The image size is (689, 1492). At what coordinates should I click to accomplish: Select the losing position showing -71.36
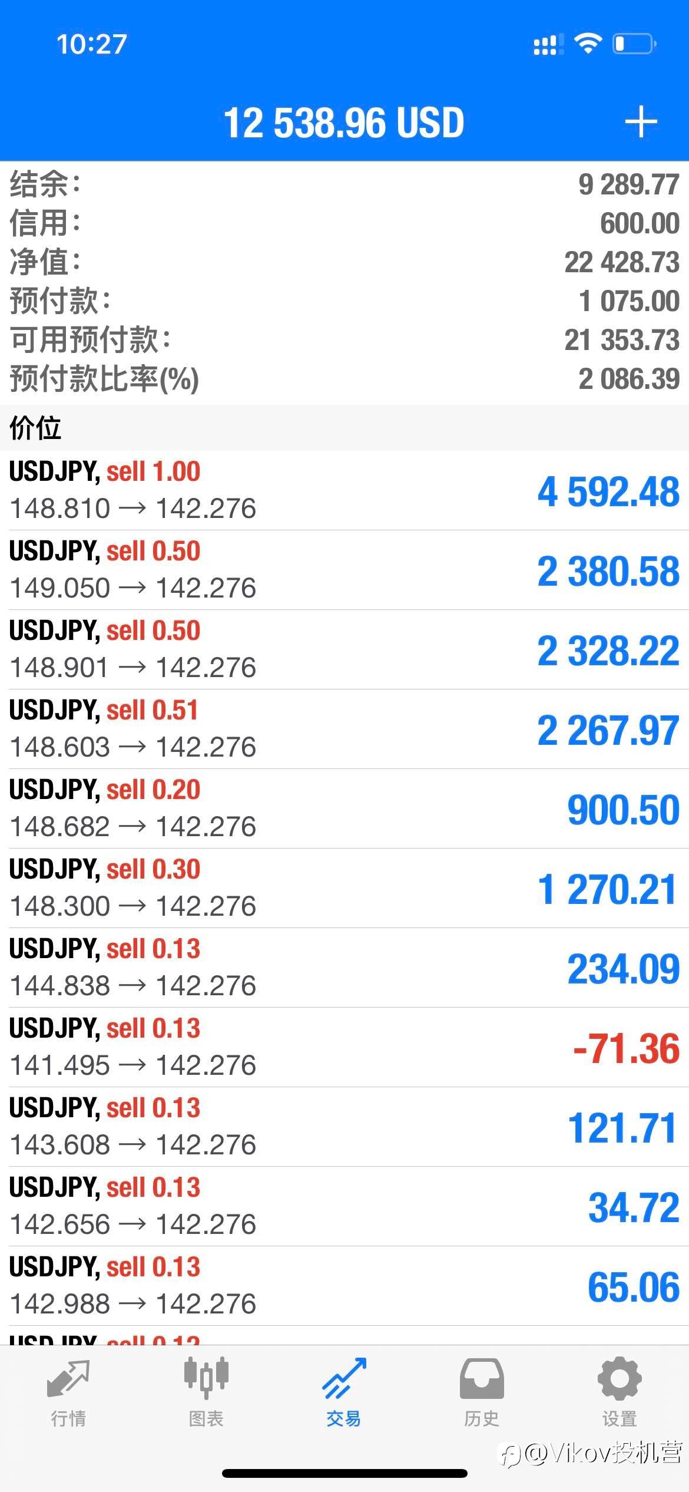(344, 1047)
